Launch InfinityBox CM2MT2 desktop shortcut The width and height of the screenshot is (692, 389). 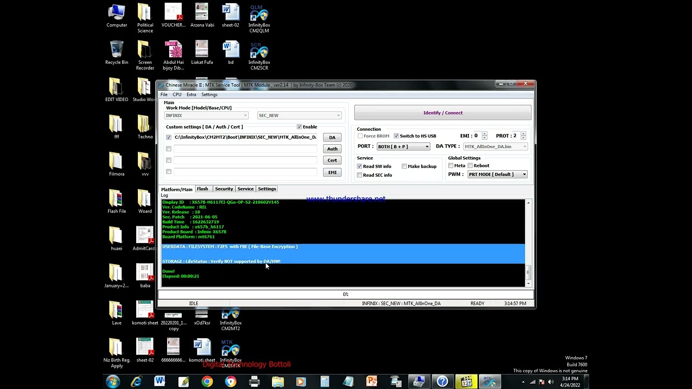[x=230, y=319]
